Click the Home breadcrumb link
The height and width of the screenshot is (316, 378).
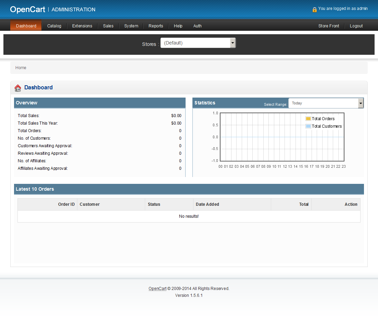21,68
